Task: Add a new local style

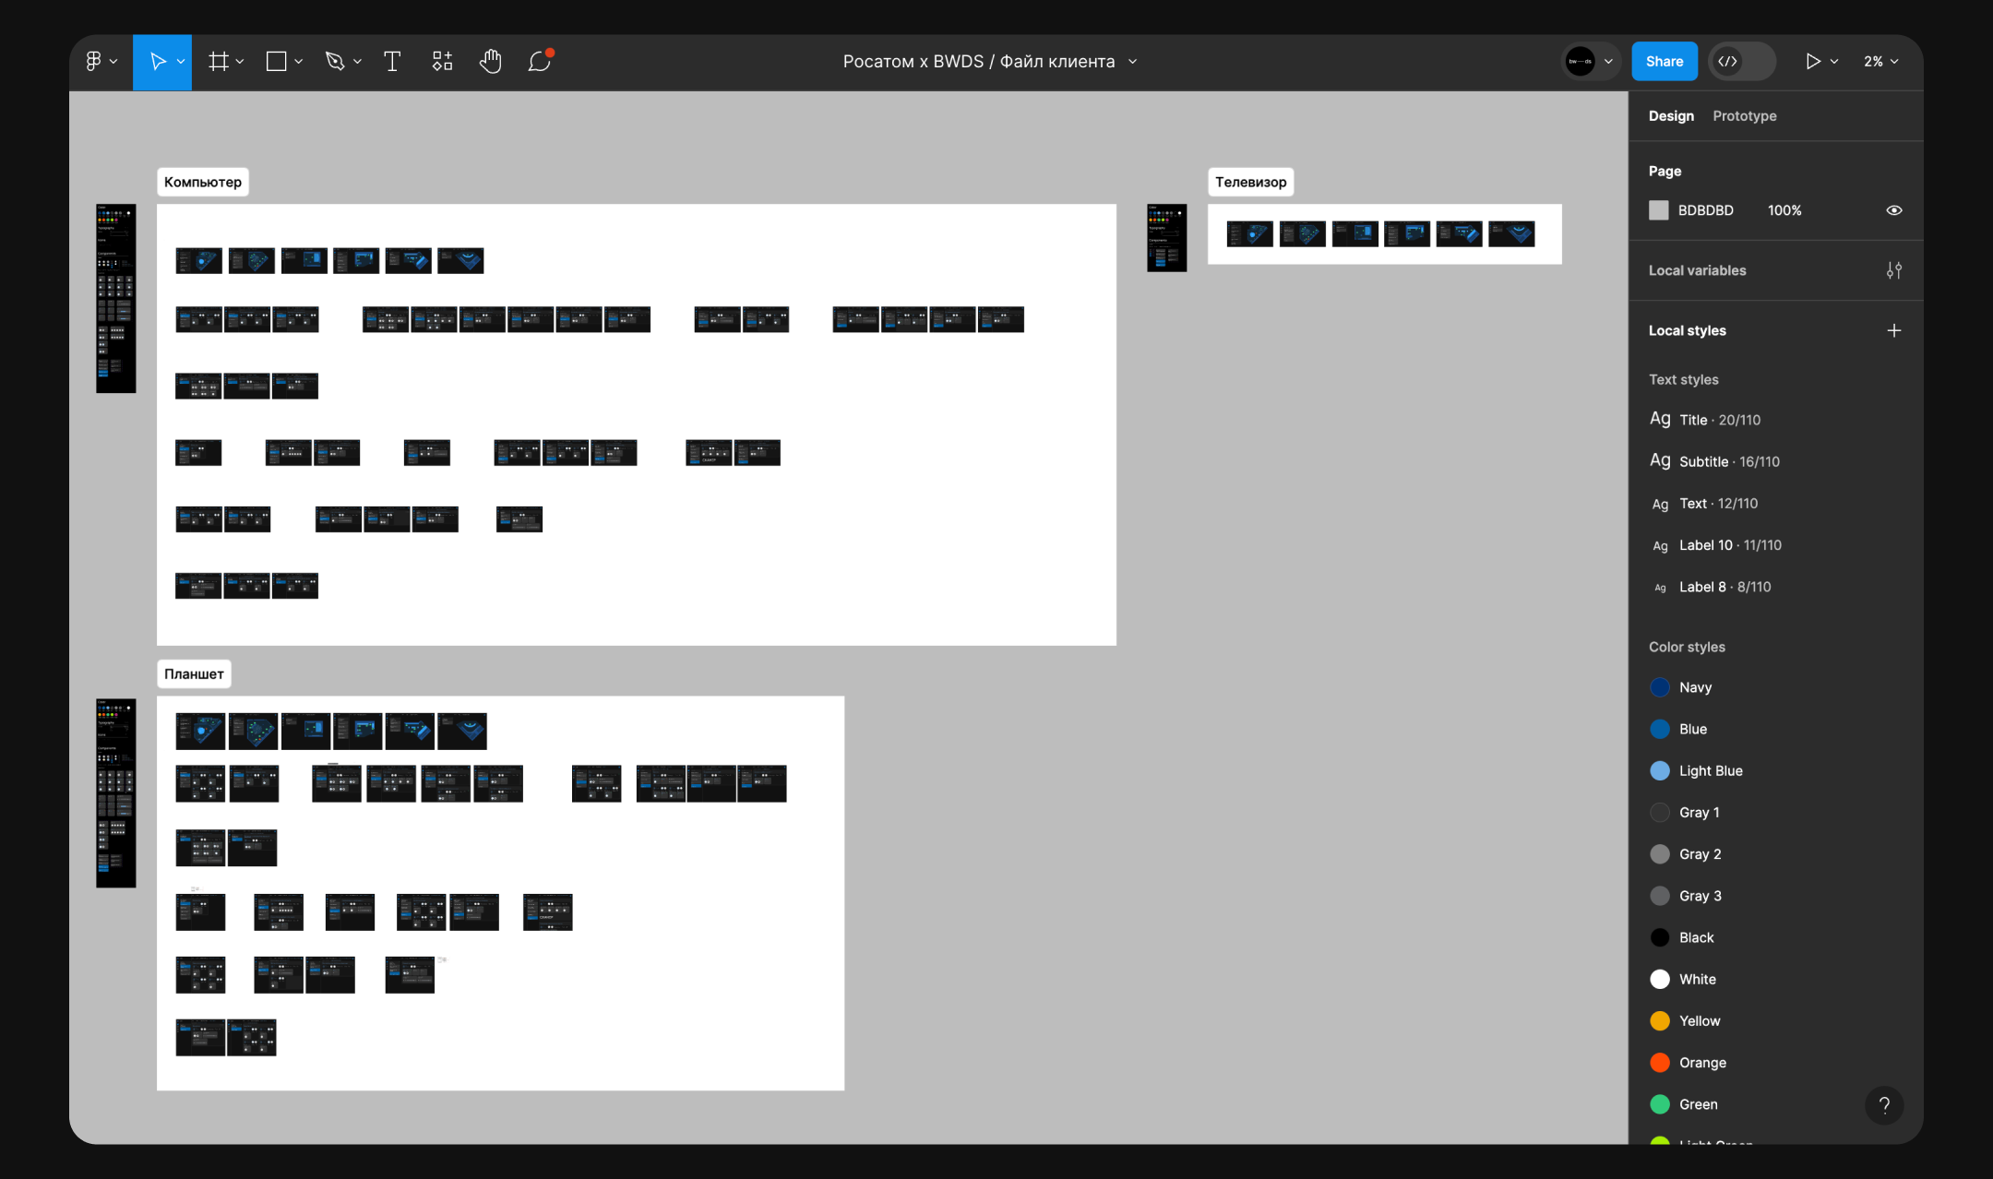Action: pyautogui.click(x=1893, y=330)
